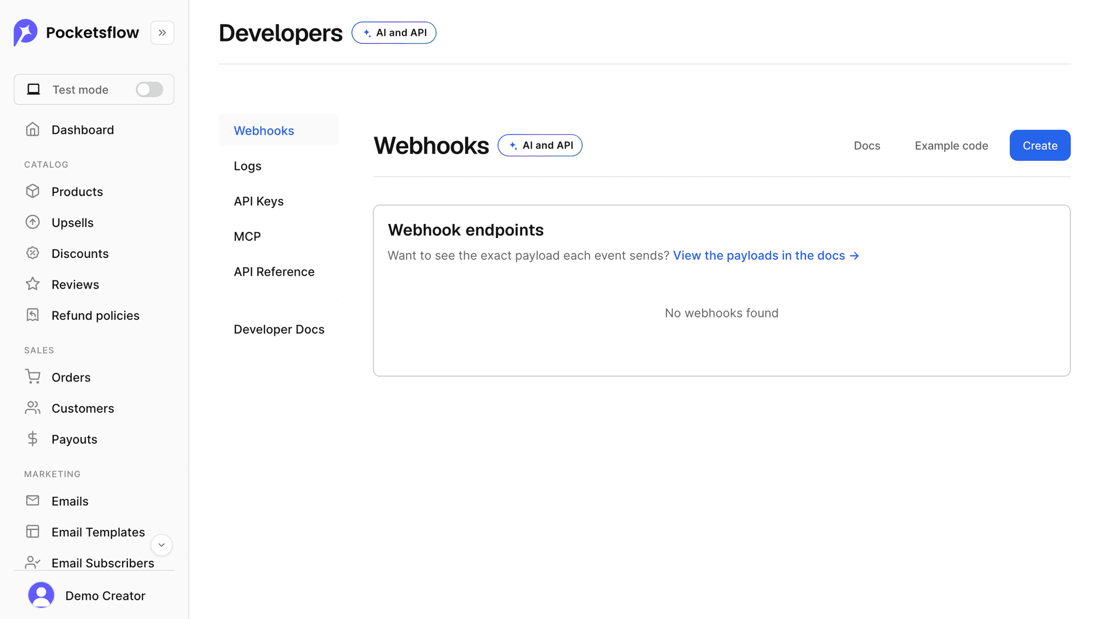Click the Reviews star icon
The height and width of the screenshot is (619, 1100).
tap(33, 284)
